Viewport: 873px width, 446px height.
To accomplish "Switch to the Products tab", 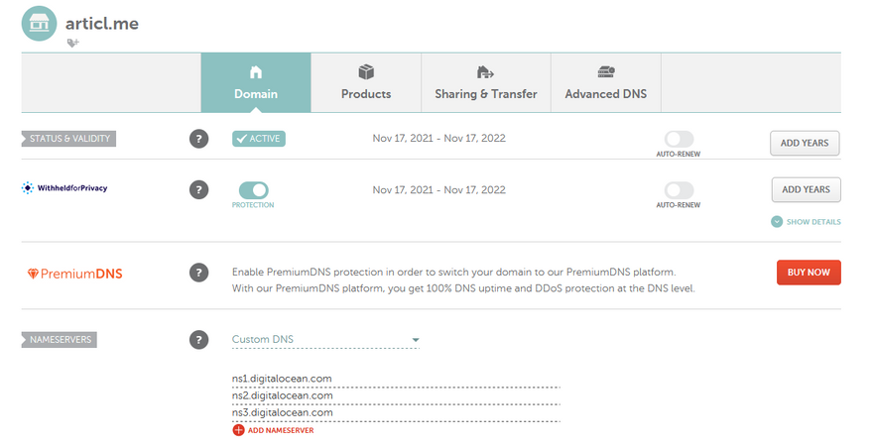I will click(366, 82).
